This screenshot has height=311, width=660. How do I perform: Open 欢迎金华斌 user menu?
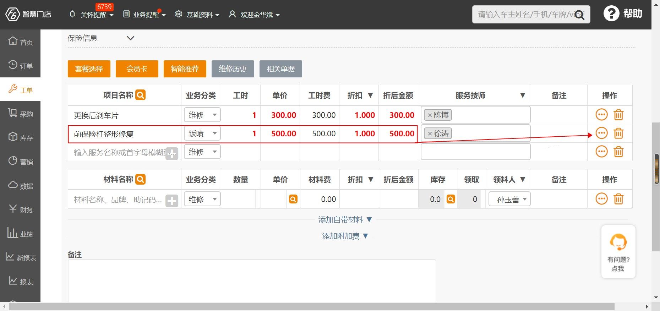click(x=254, y=15)
